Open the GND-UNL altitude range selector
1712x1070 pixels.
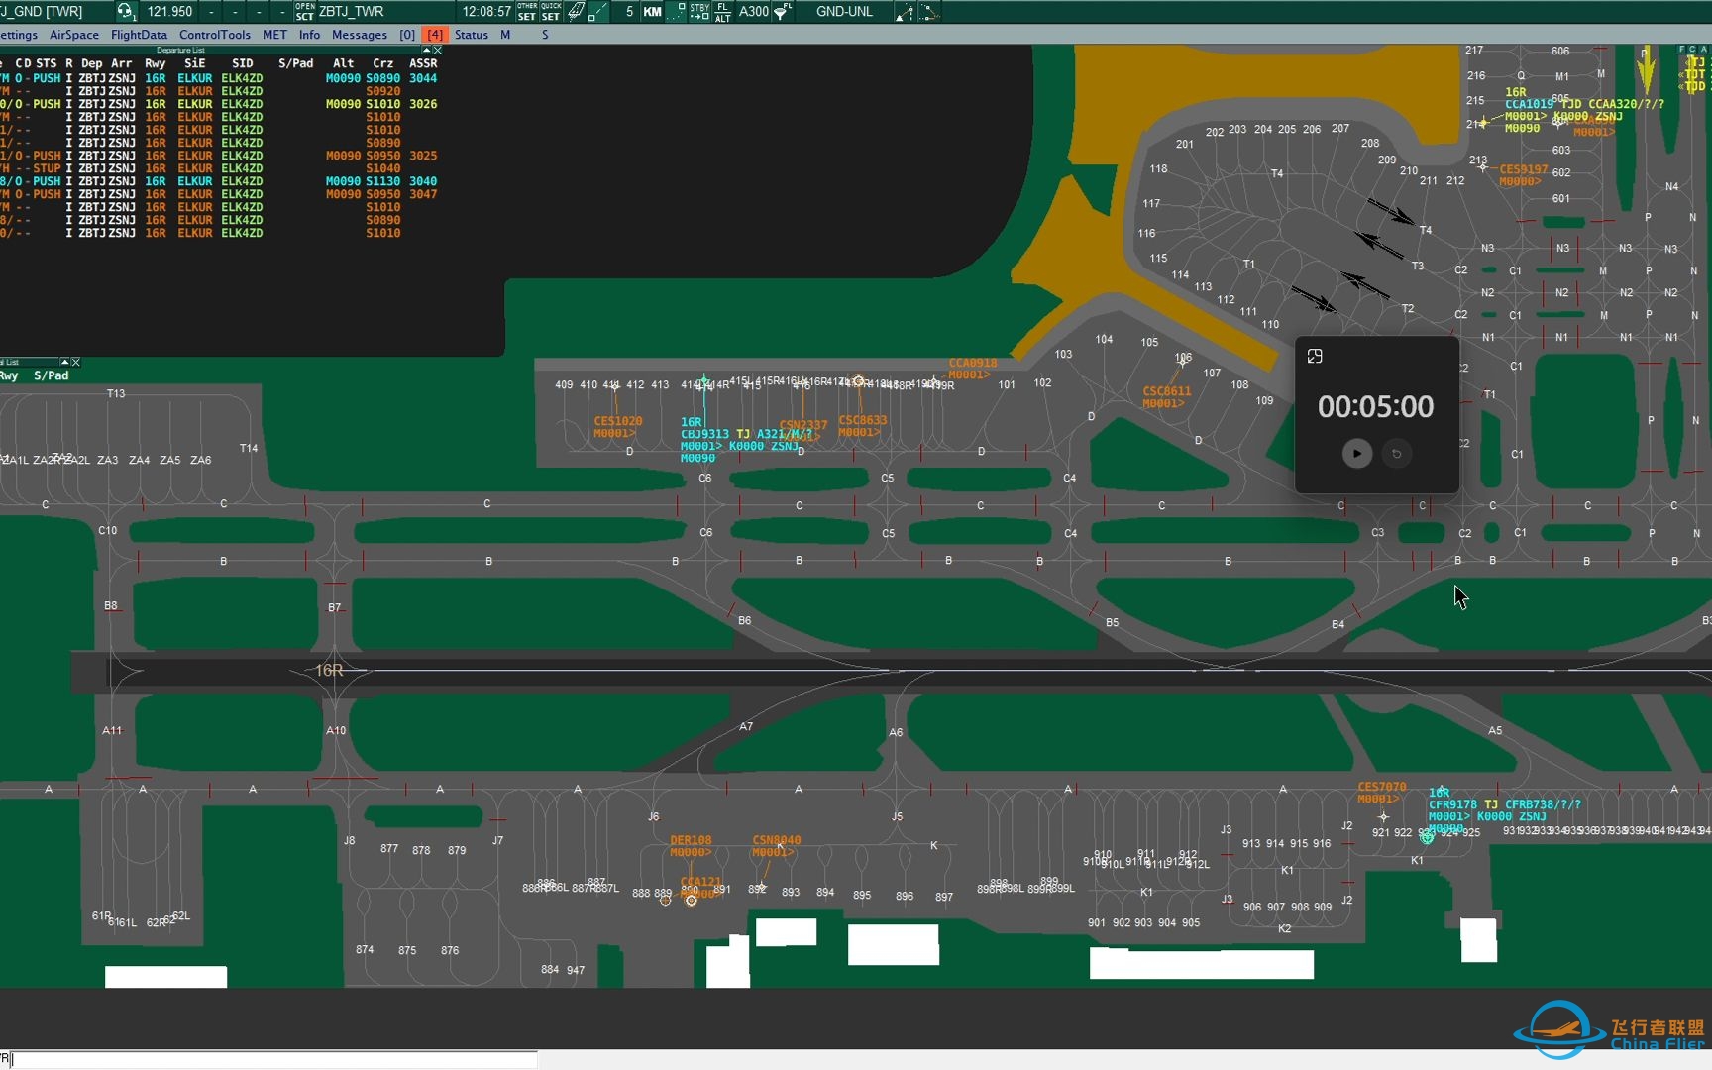coord(844,12)
